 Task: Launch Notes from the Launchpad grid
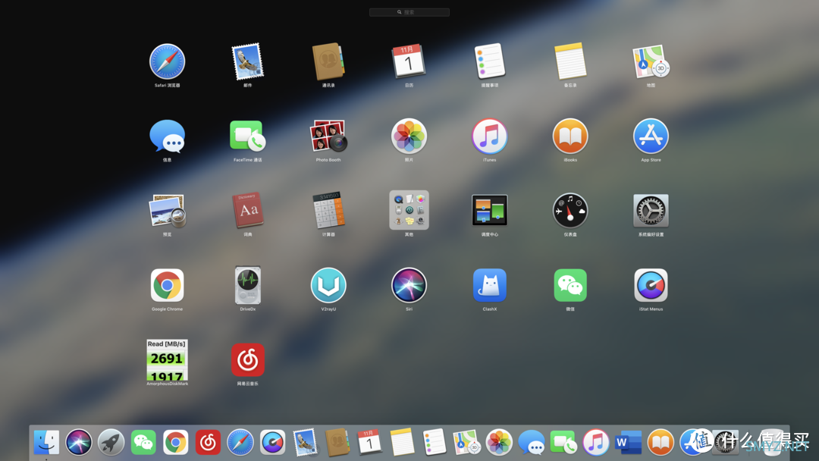click(x=570, y=61)
